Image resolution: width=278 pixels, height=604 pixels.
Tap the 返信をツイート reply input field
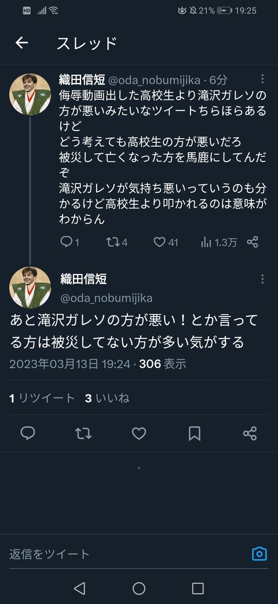coord(127,554)
